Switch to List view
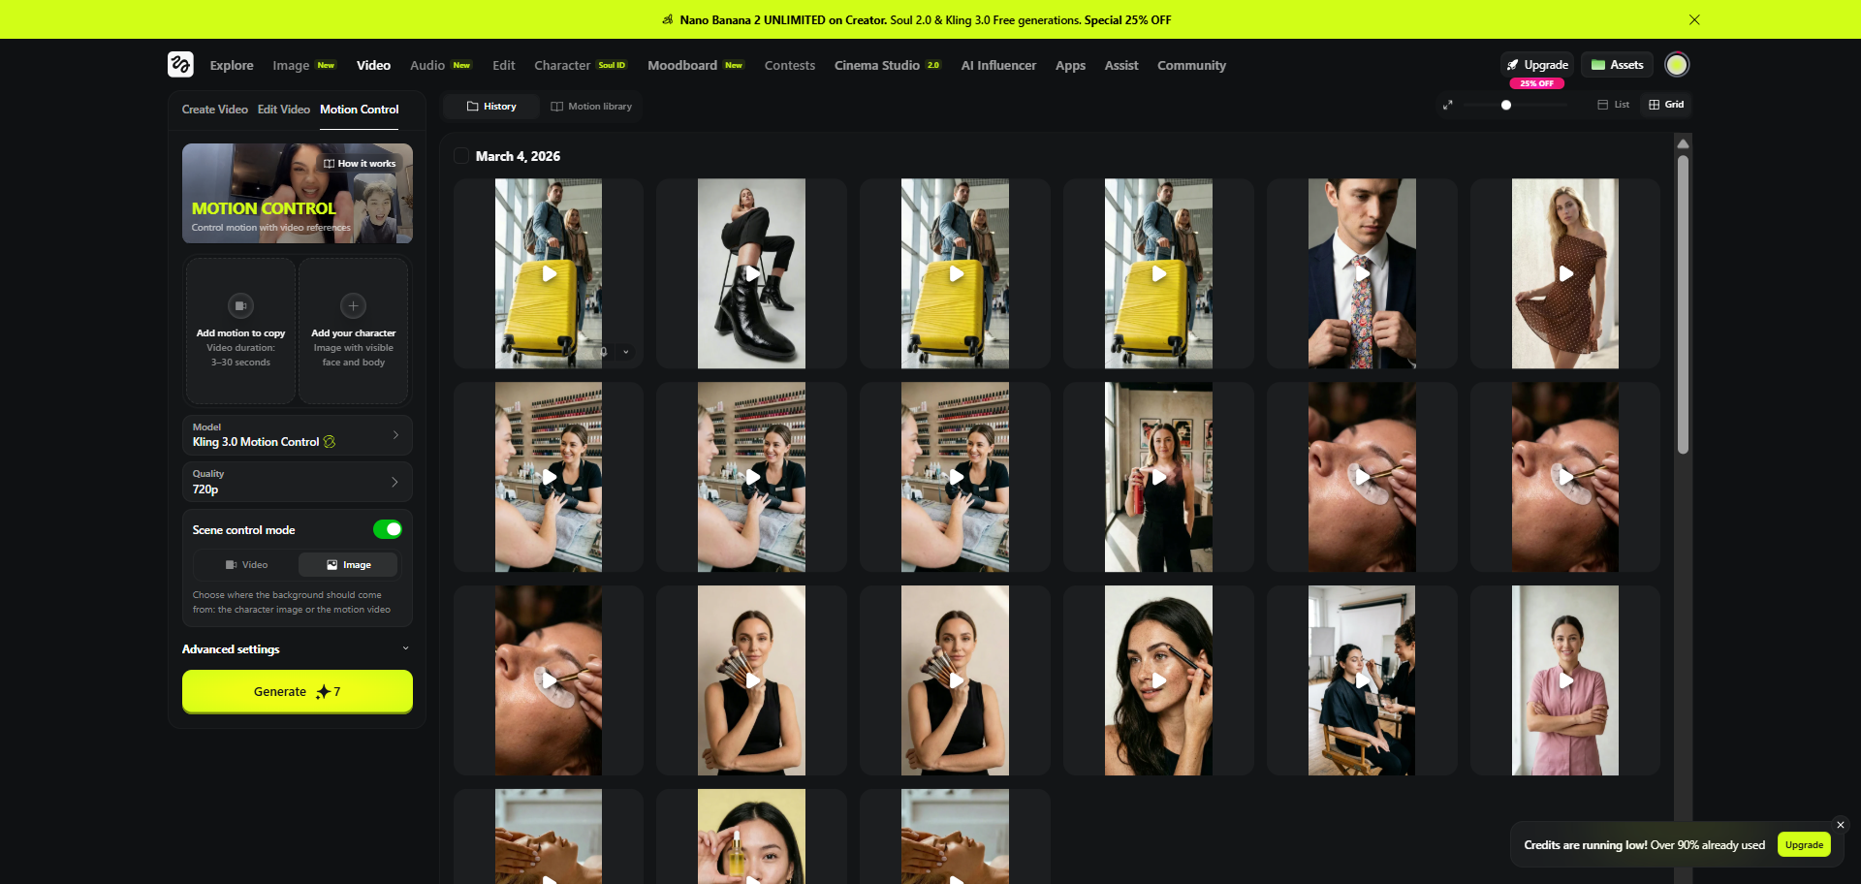This screenshot has height=884, width=1861. coord(1614,105)
